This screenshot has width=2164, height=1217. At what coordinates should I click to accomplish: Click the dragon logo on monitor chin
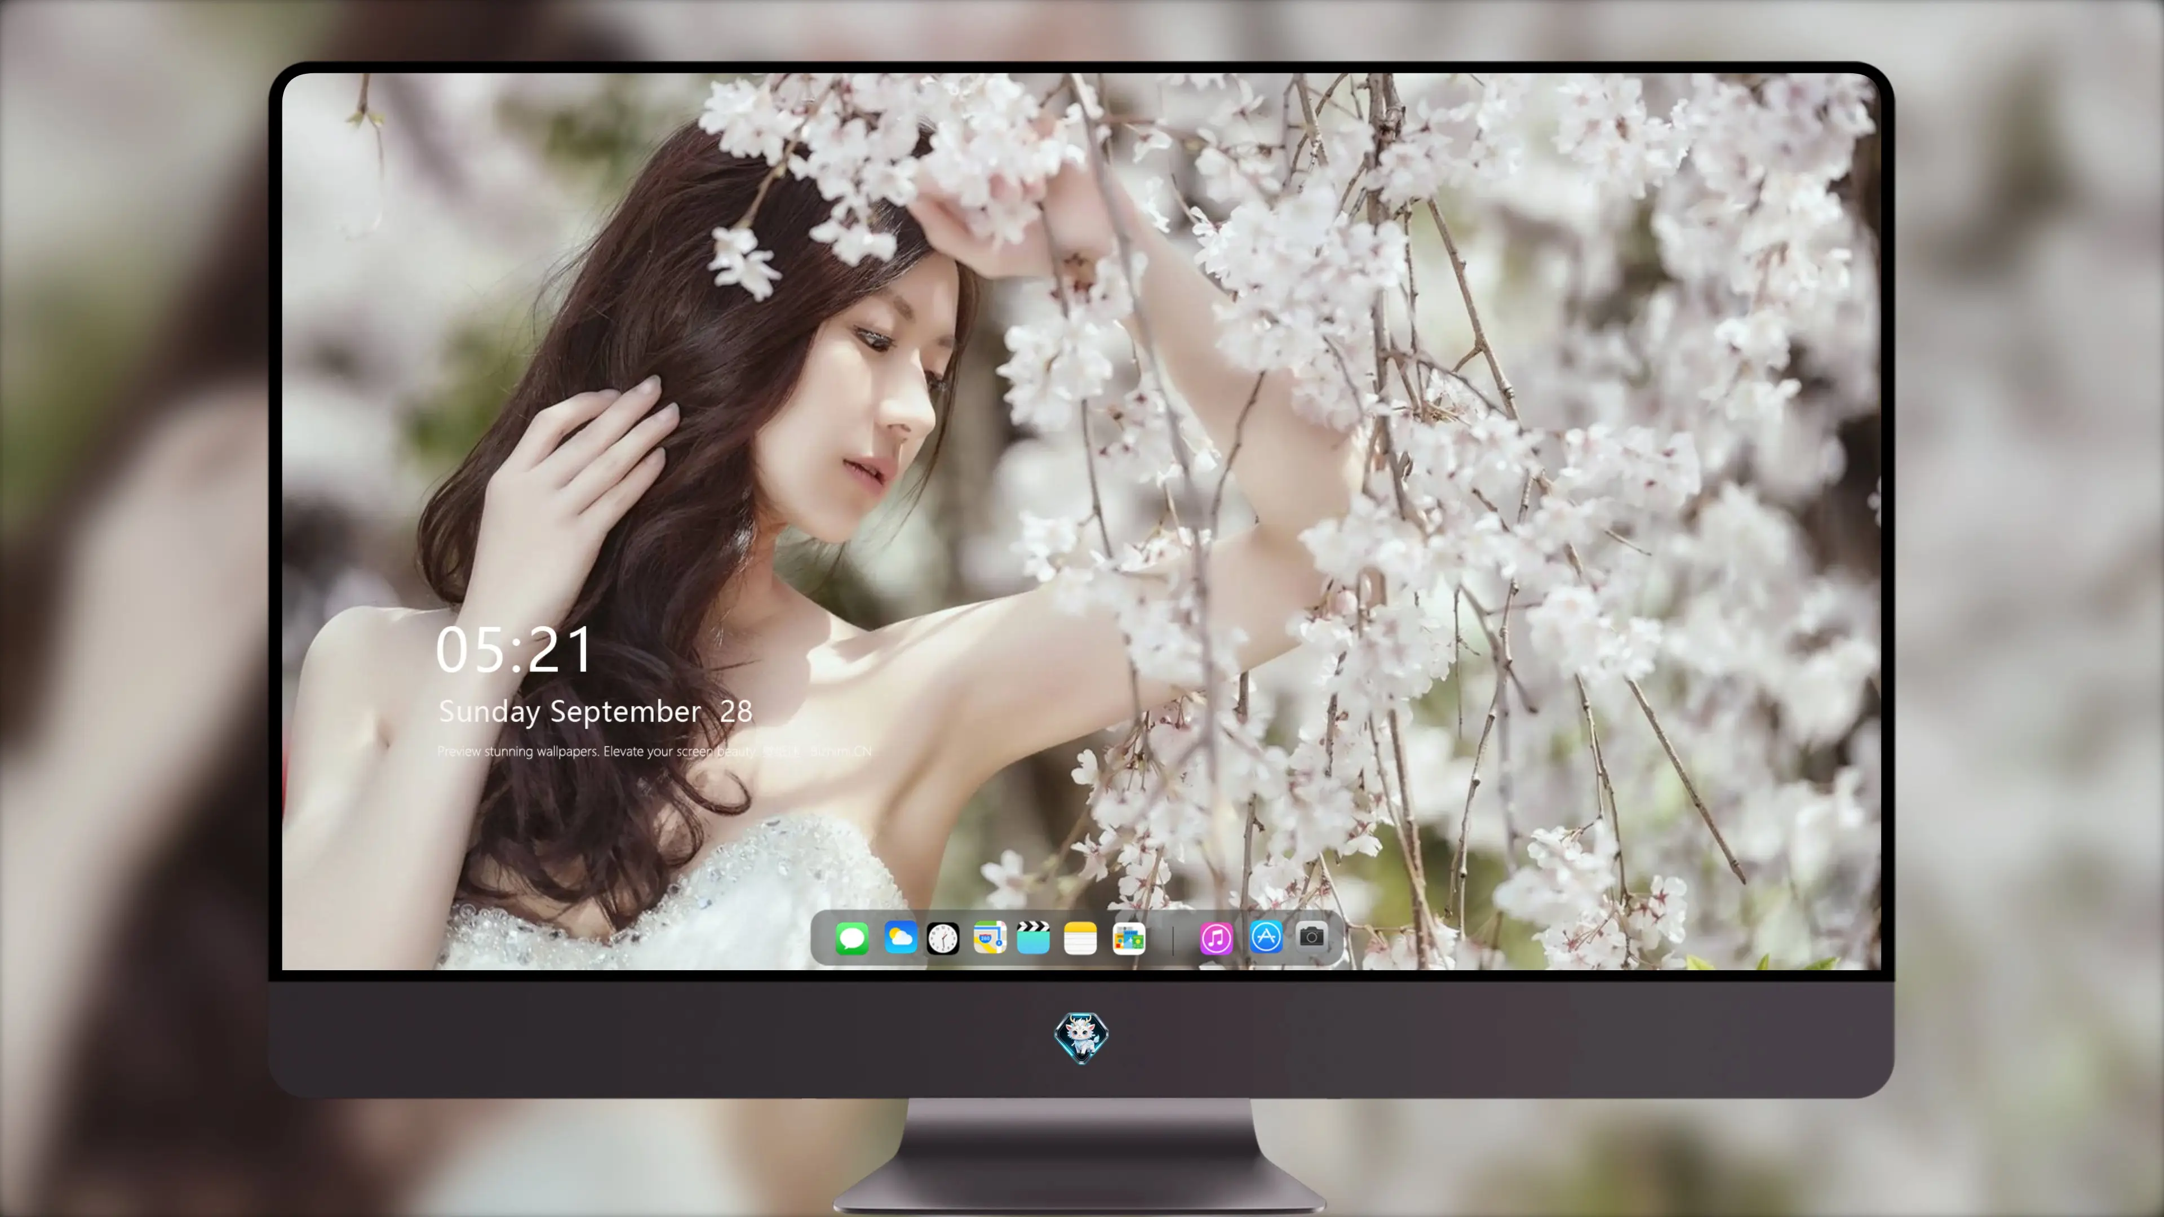point(1081,1038)
